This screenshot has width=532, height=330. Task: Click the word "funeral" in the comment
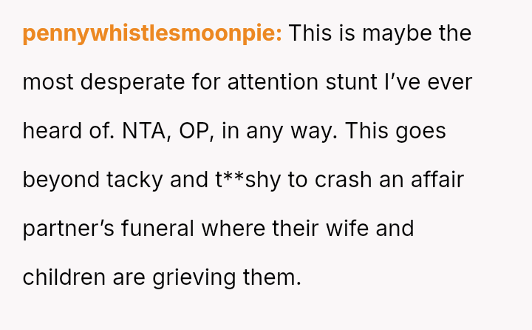pos(153,229)
